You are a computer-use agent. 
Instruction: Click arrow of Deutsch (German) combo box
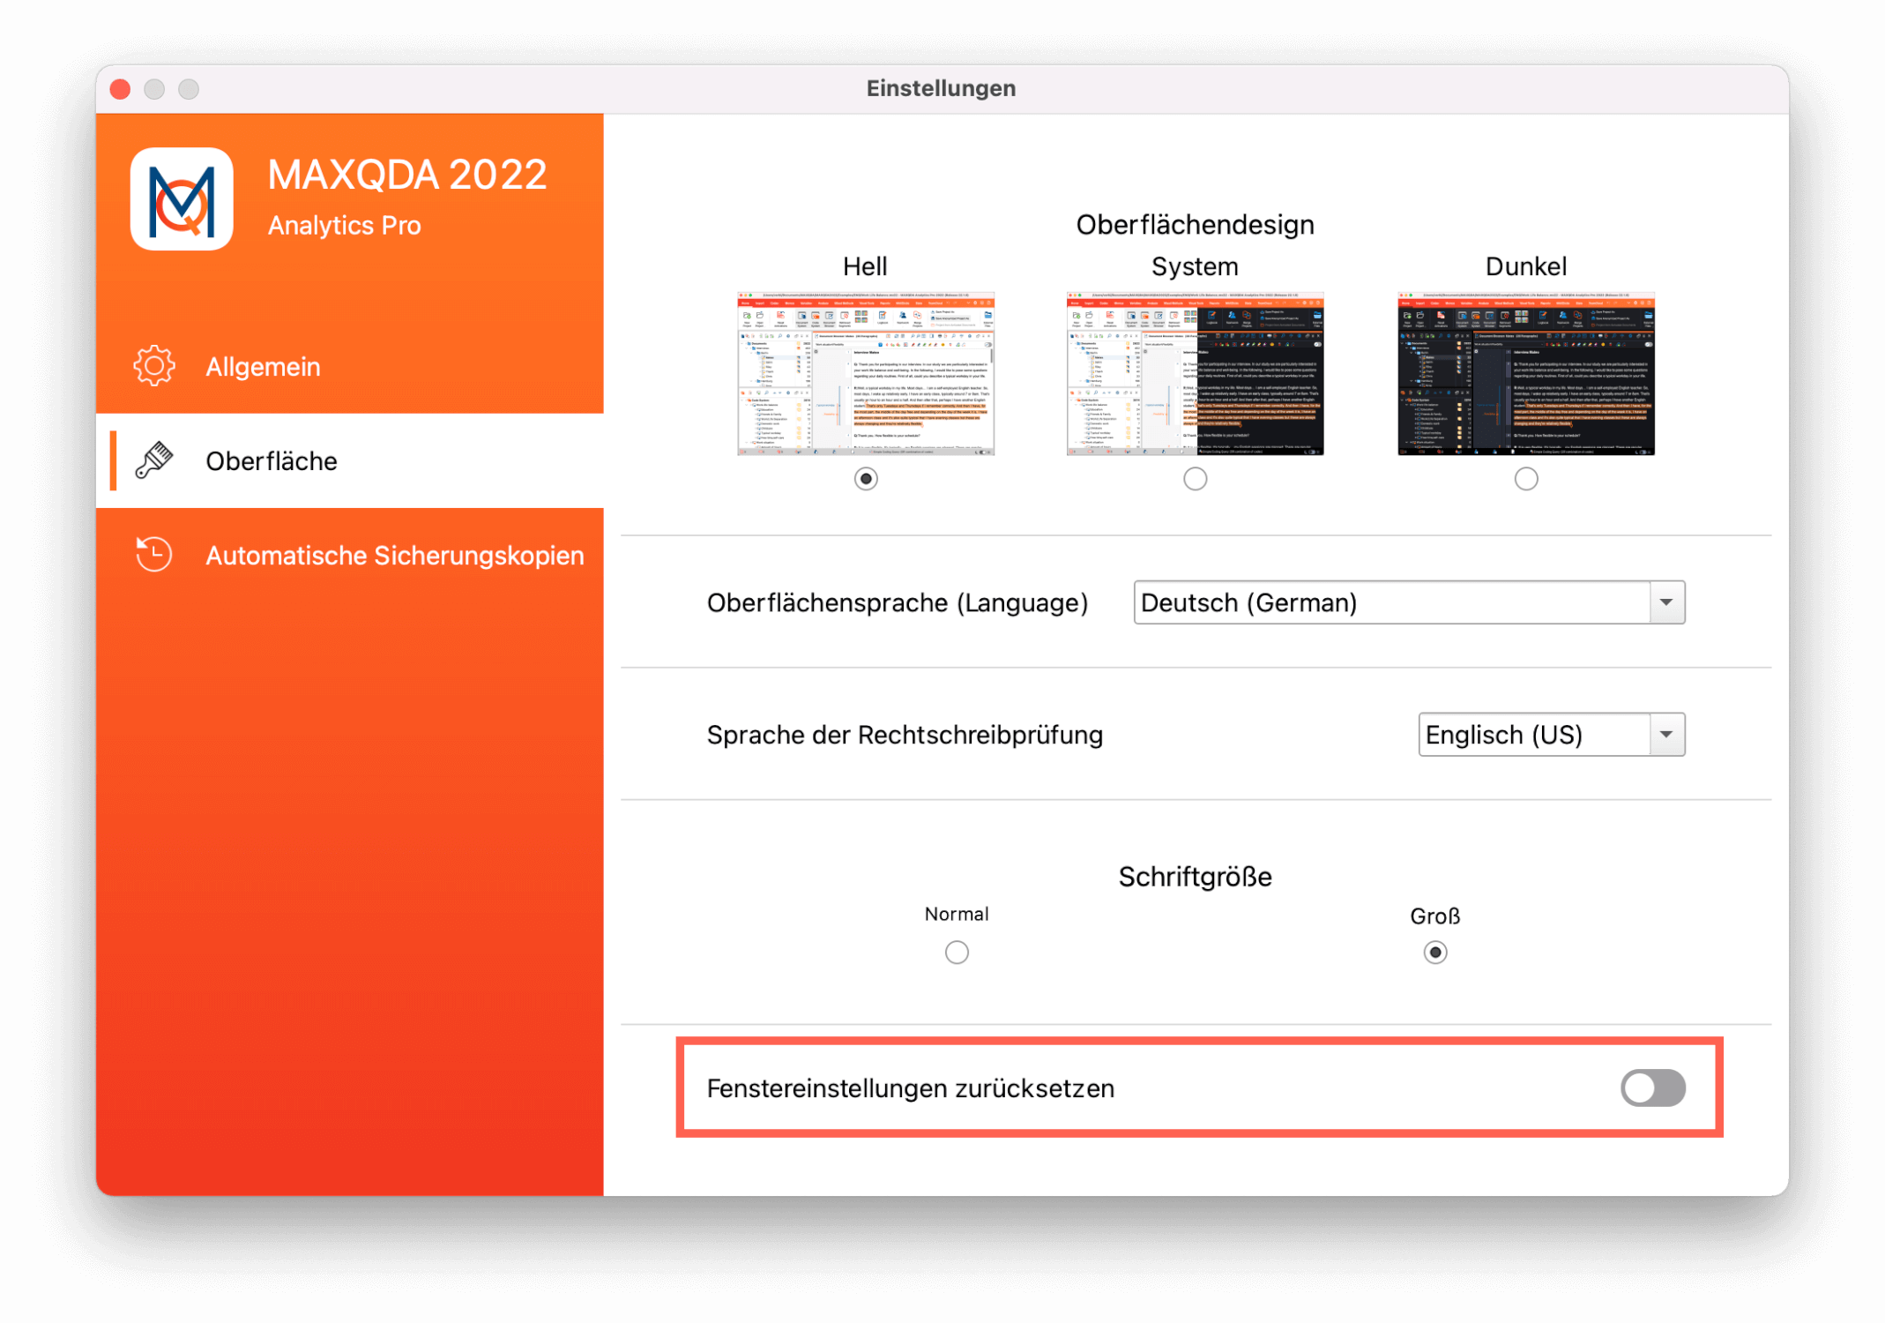(x=1666, y=602)
